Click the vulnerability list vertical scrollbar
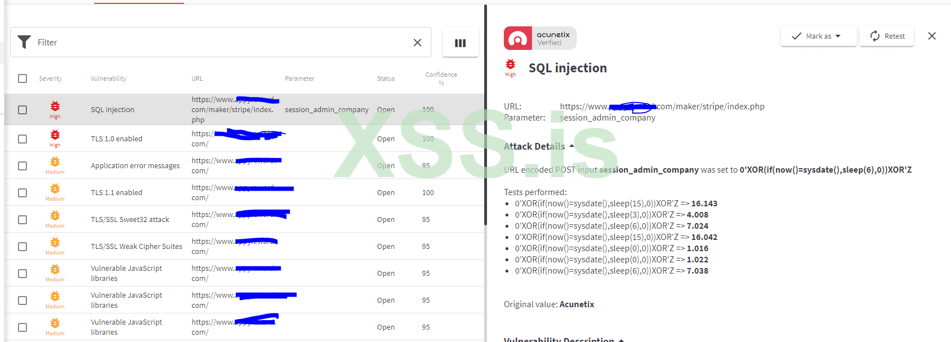The height and width of the screenshot is (342, 951). [x=485, y=115]
